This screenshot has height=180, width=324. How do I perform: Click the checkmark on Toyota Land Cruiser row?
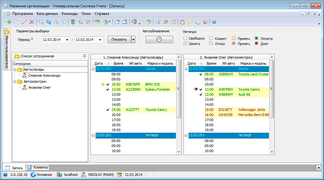[201, 74]
